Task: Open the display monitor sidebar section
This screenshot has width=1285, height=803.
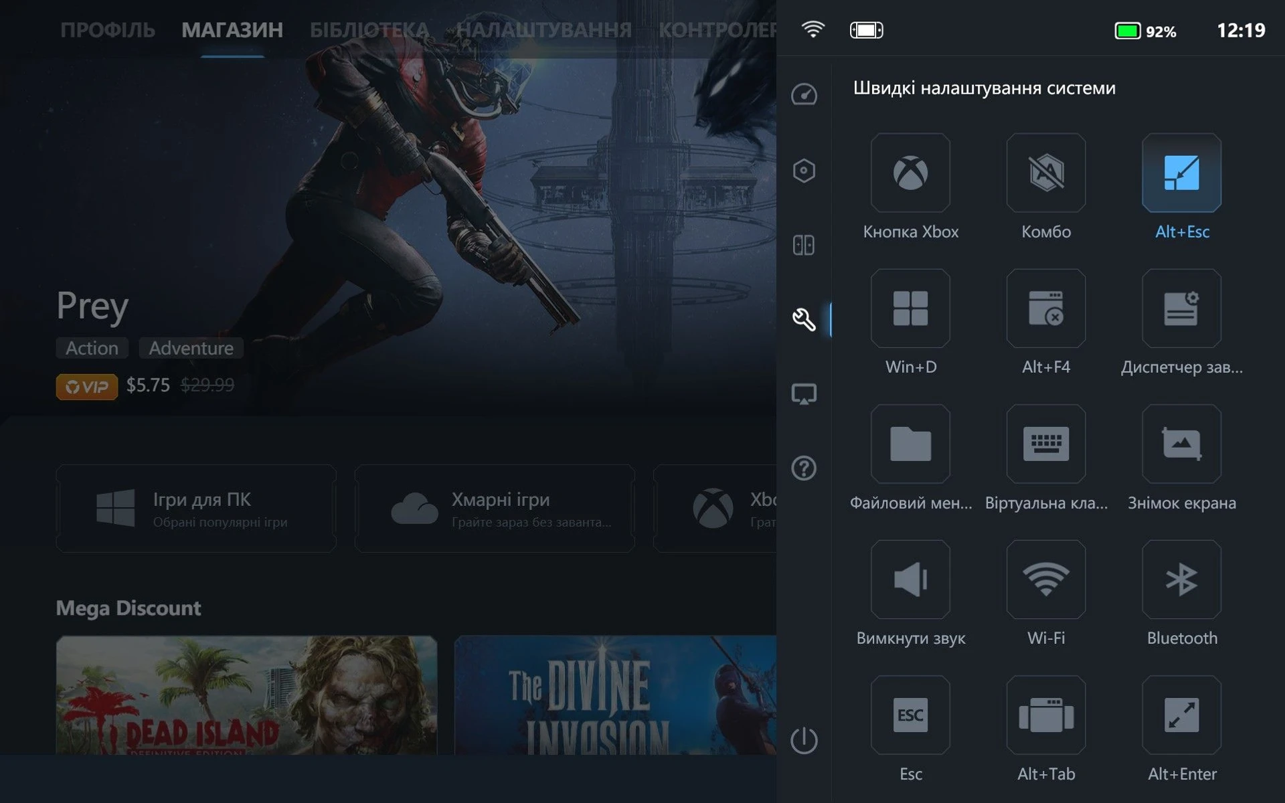Action: coord(804,394)
